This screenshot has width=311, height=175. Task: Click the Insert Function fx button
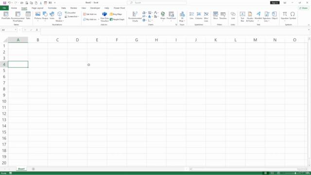point(37,30)
